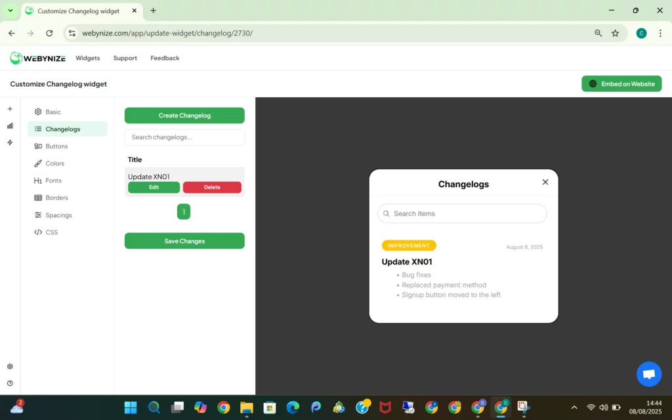Click the Webynize logo

point(37,58)
